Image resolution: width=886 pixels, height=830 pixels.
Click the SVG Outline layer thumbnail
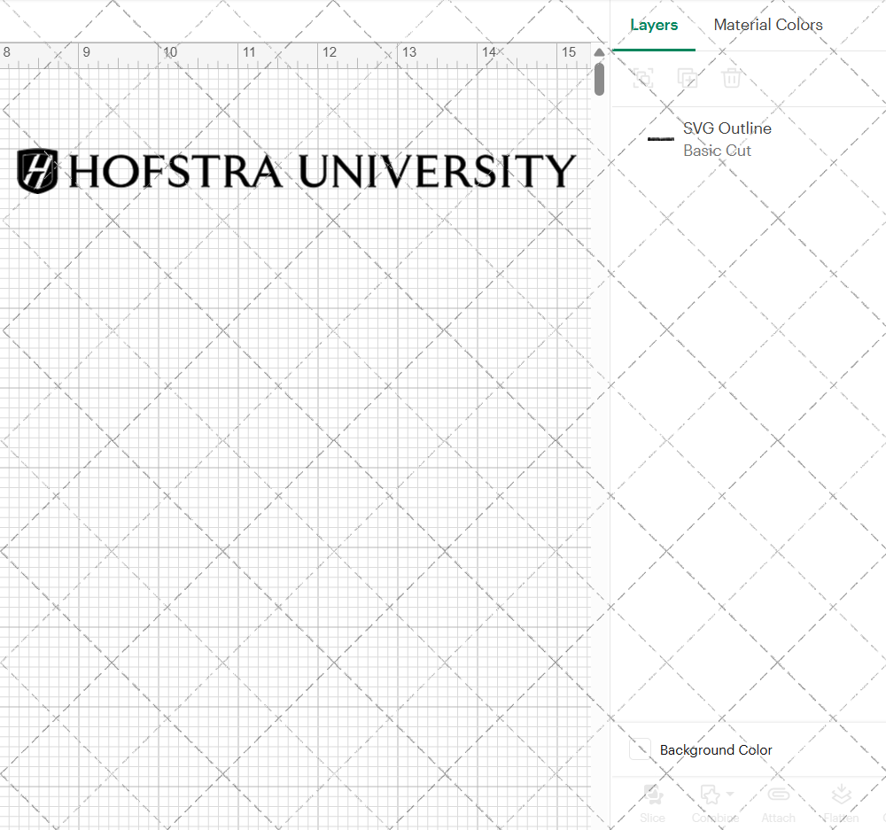click(661, 139)
